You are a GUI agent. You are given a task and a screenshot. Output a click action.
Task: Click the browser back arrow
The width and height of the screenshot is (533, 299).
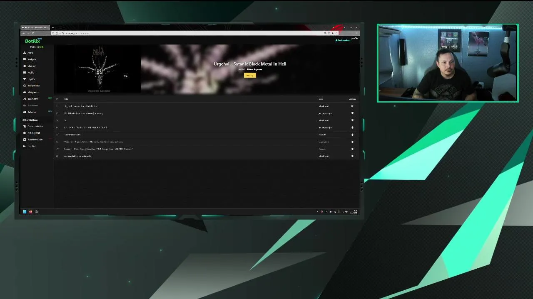tap(23, 33)
